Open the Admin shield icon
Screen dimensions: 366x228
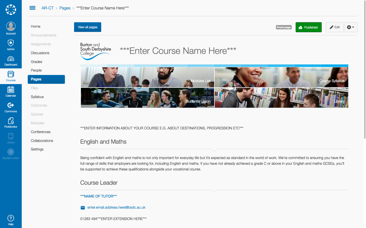point(11,43)
